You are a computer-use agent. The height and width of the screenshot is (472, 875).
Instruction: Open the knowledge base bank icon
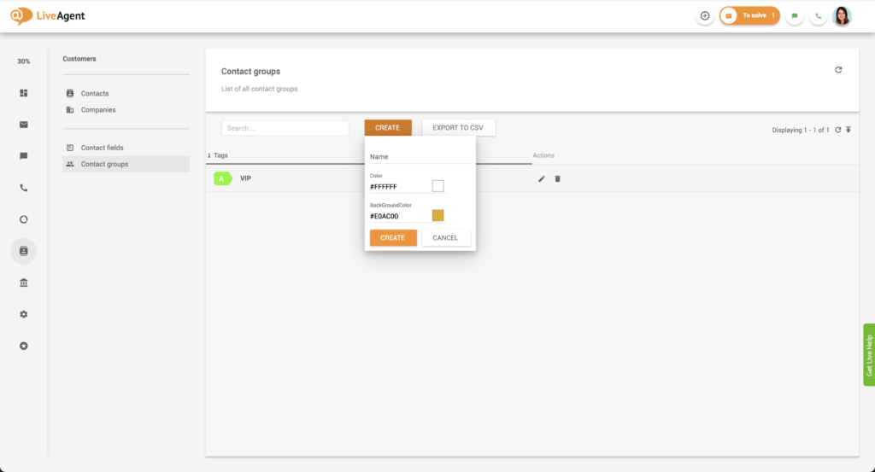pyautogui.click(x=24, y=283)
